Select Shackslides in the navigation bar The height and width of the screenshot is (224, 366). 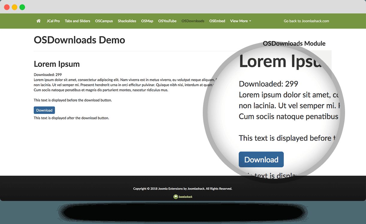[127, 21]
